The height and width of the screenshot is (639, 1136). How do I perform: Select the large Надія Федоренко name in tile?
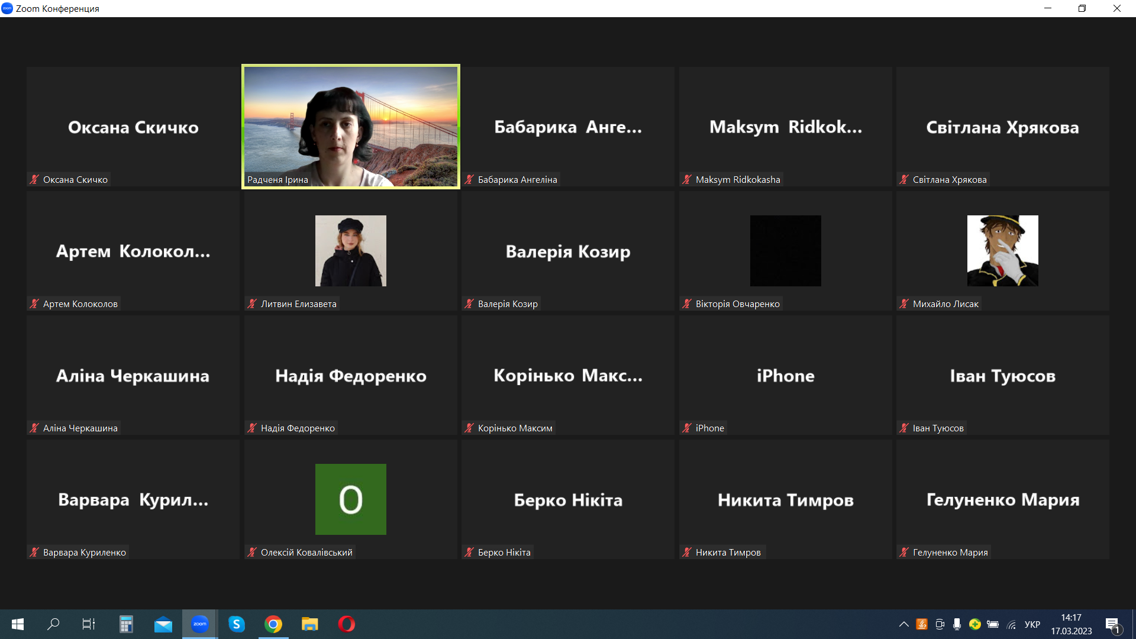[351, 376]
